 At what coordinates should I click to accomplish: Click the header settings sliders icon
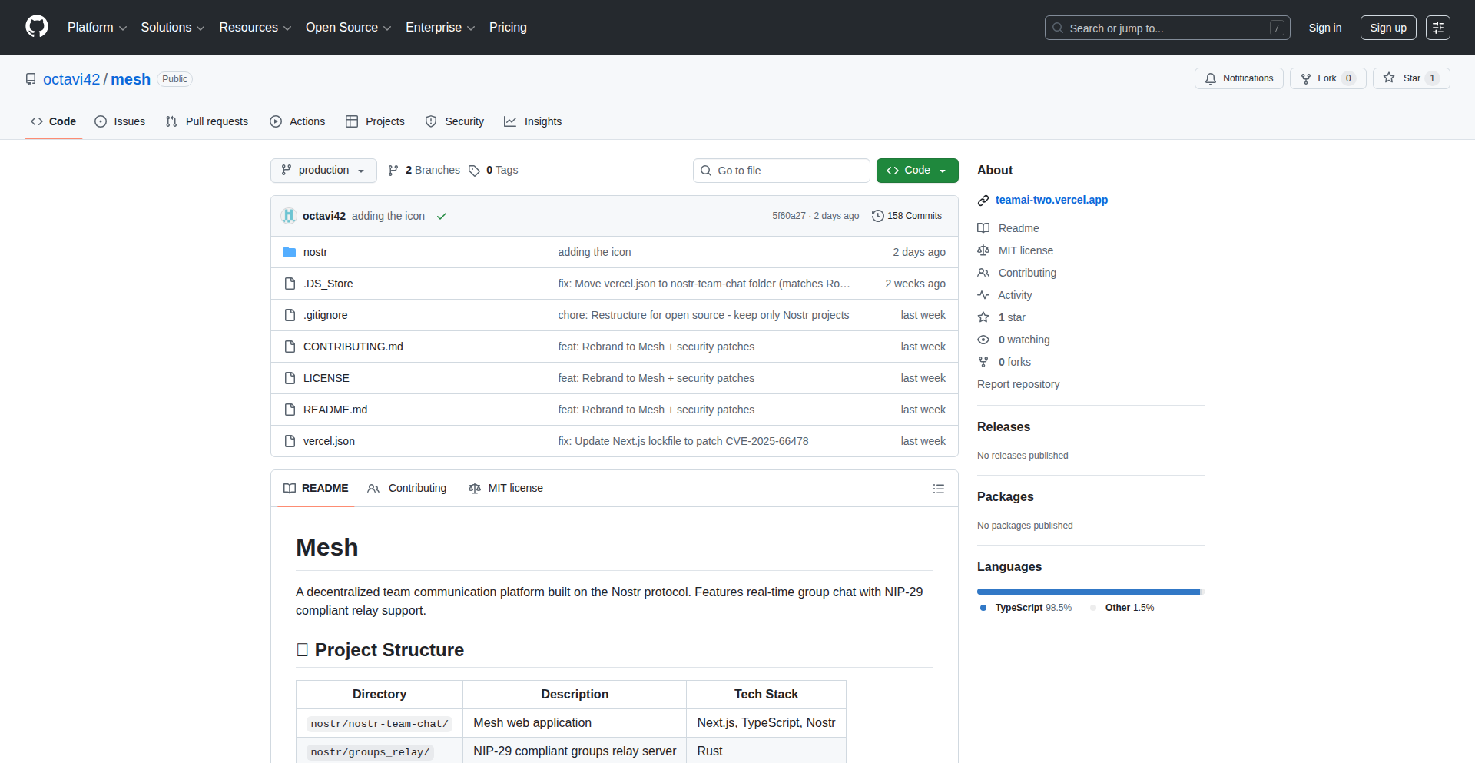click(x=1437, y=28)
